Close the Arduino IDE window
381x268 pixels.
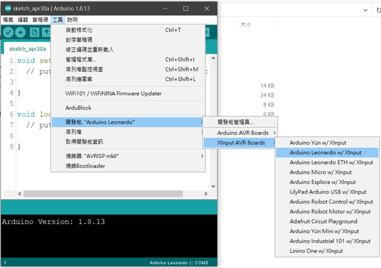(207, 8)
